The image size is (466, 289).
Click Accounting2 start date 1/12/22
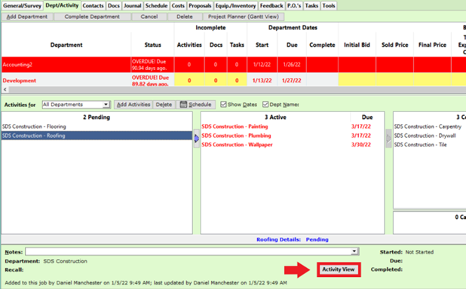(262, 65)
